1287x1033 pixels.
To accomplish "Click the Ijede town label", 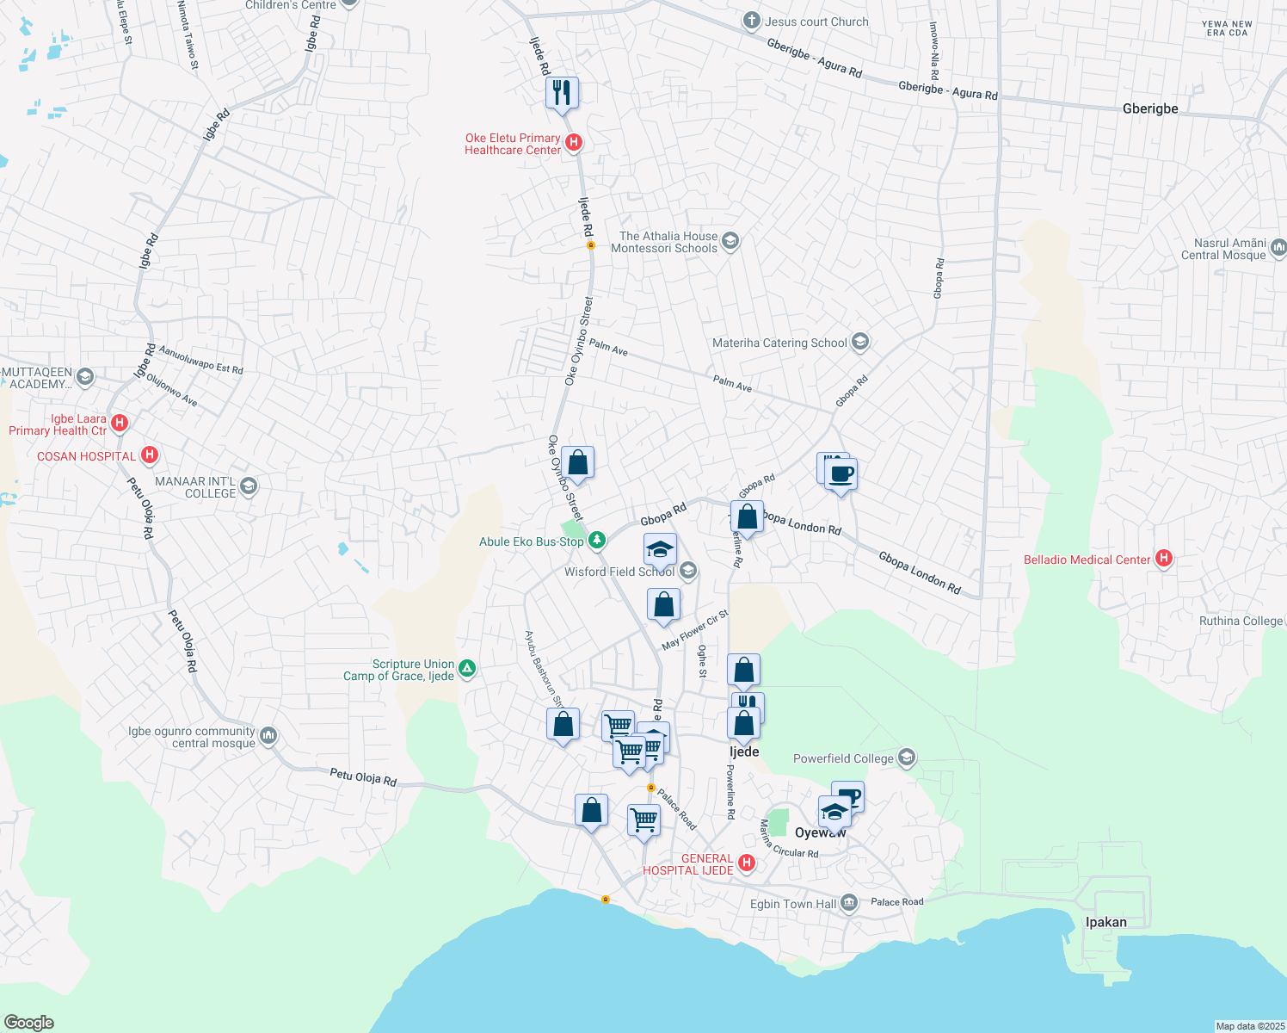I will click(x=744, y=752).
